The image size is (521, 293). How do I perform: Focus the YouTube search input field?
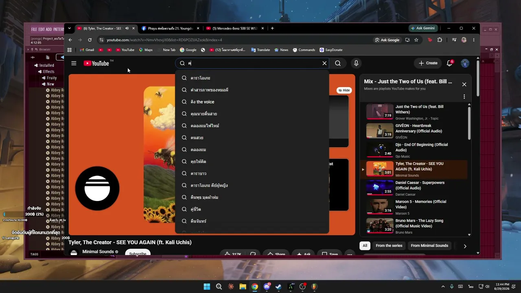click(252, 63)
